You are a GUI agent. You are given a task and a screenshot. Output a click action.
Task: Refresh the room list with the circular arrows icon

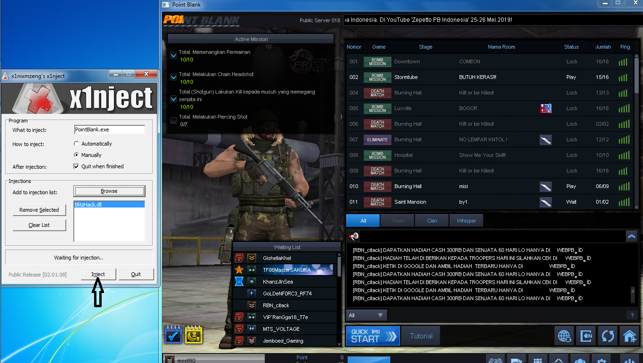point(608,336)
